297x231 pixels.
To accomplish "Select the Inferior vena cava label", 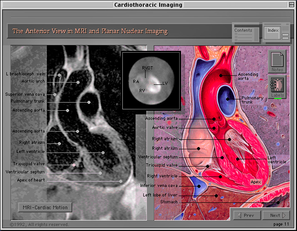I will [159, 186].
